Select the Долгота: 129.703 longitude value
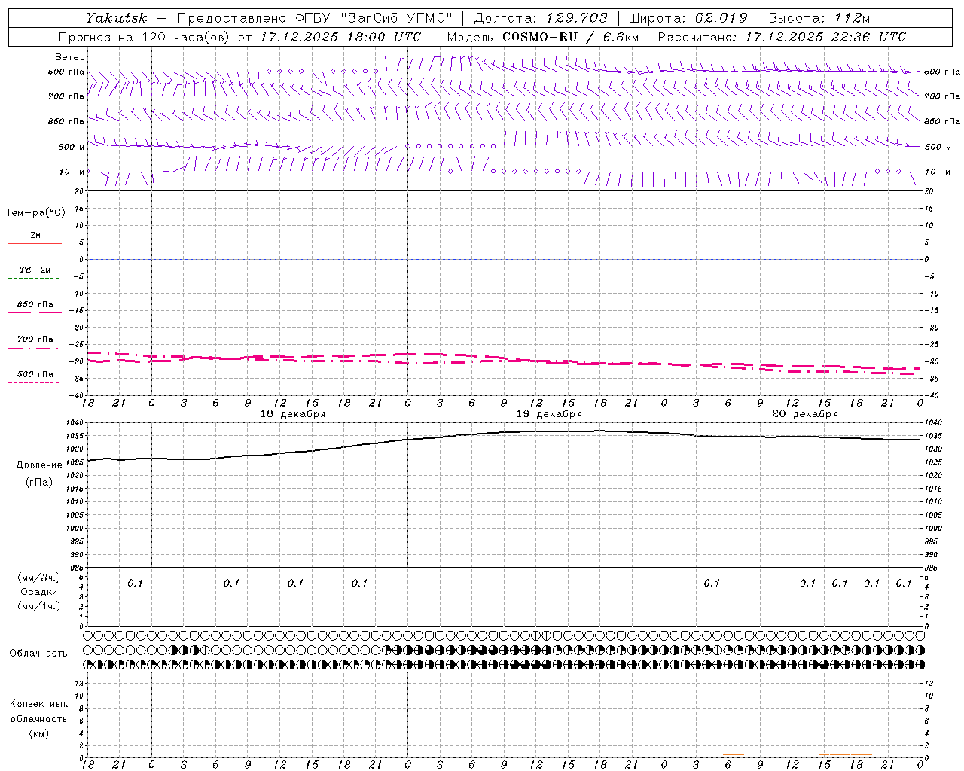 point(541,18)
